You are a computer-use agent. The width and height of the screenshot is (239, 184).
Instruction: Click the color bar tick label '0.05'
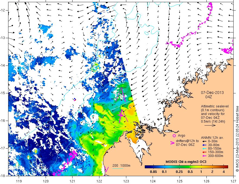point(153,172)
